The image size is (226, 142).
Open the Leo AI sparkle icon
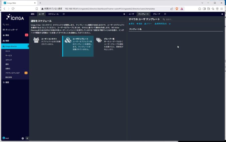(213, 9)
